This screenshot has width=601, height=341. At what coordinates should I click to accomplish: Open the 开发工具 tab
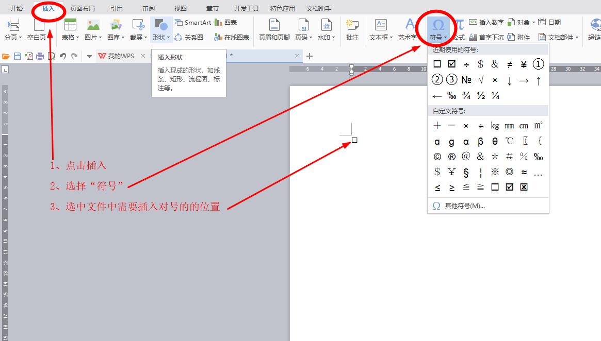tap(247, 8)
